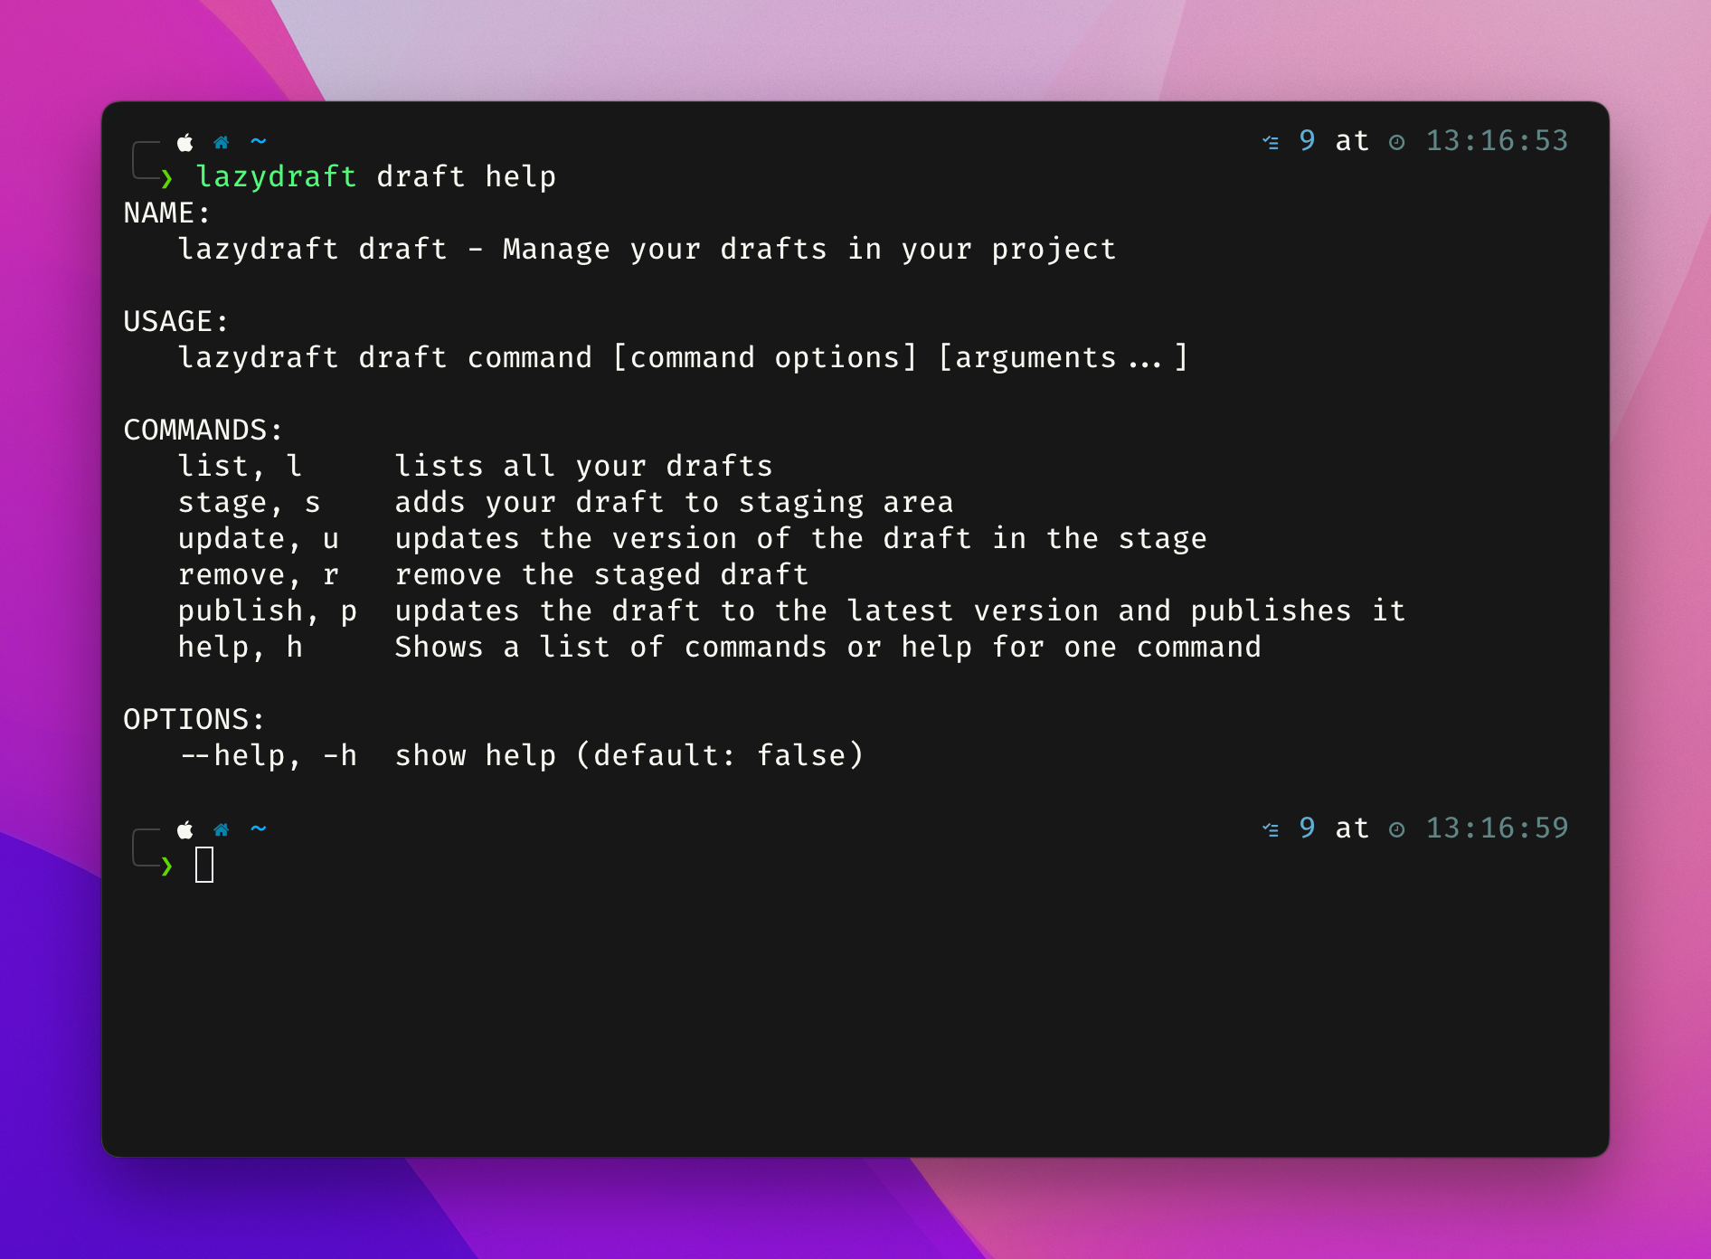1711x1259 pixels.
Task: Click the green arrow at the empty prompt
Action: click(x=166, y=866)
